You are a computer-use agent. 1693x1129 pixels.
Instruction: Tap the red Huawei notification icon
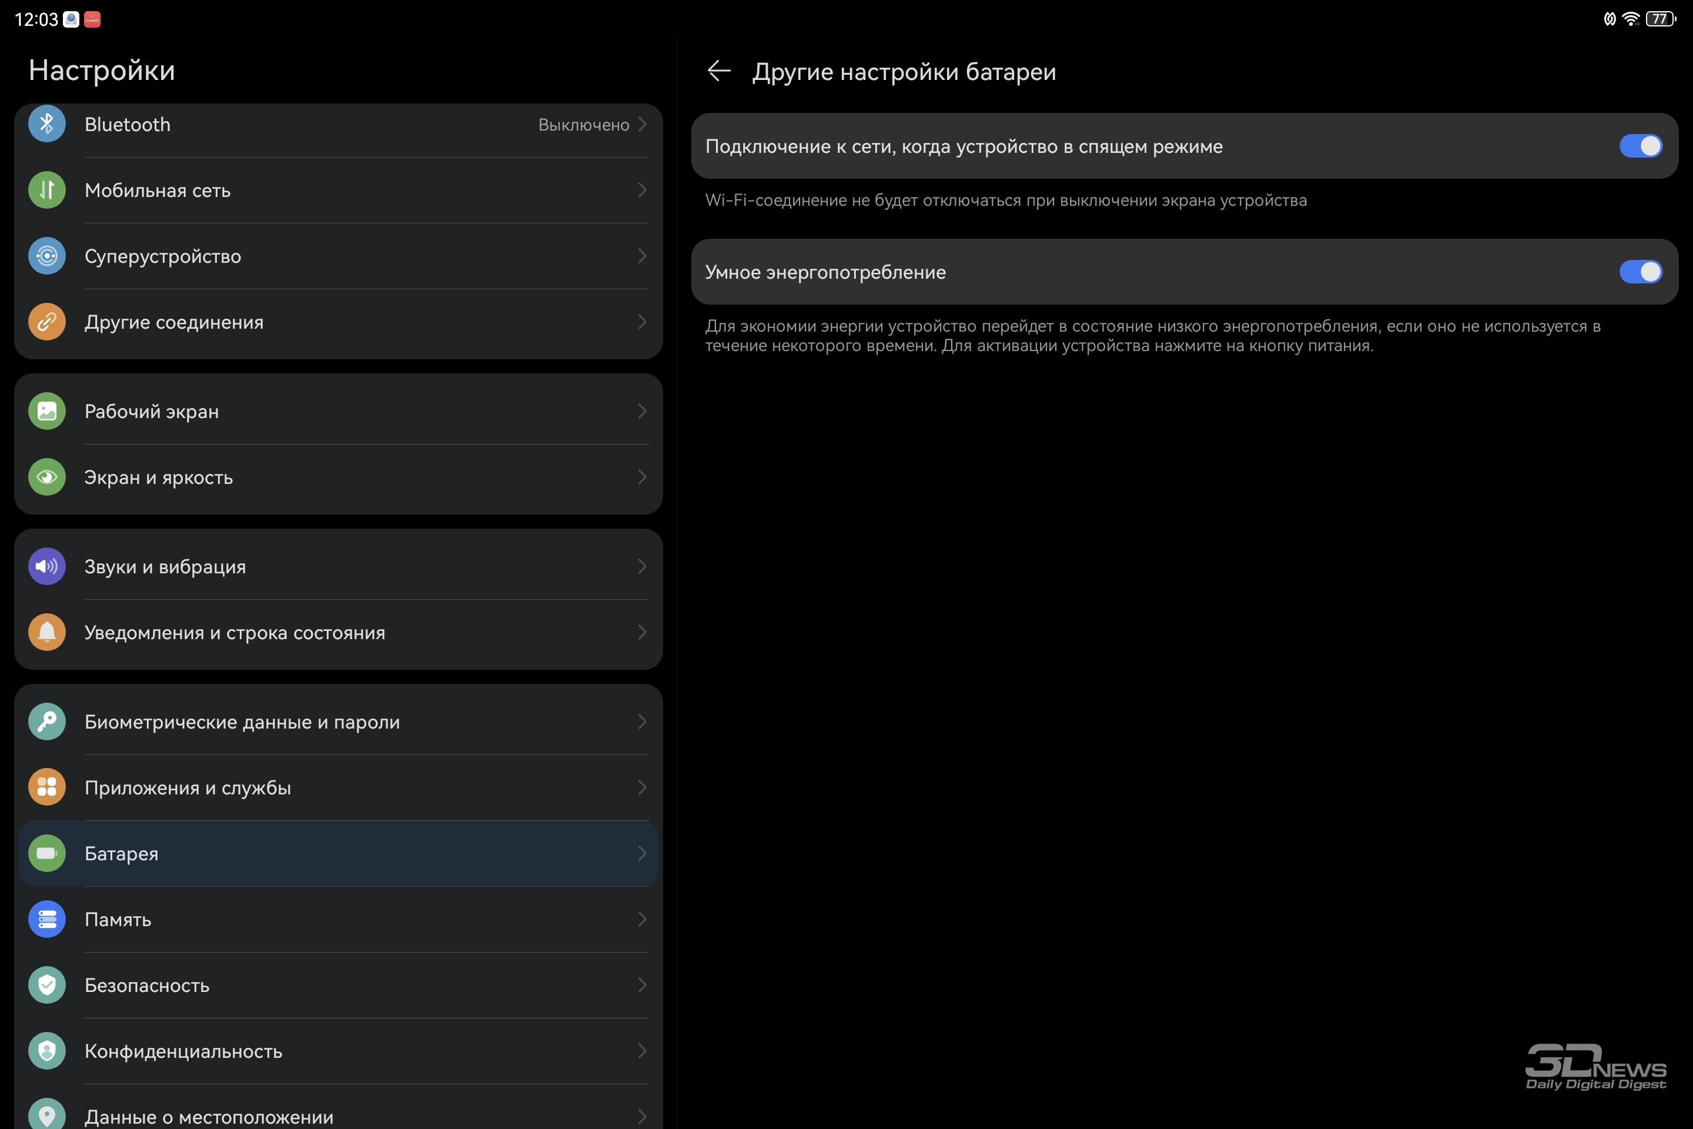tap(92, 19)
